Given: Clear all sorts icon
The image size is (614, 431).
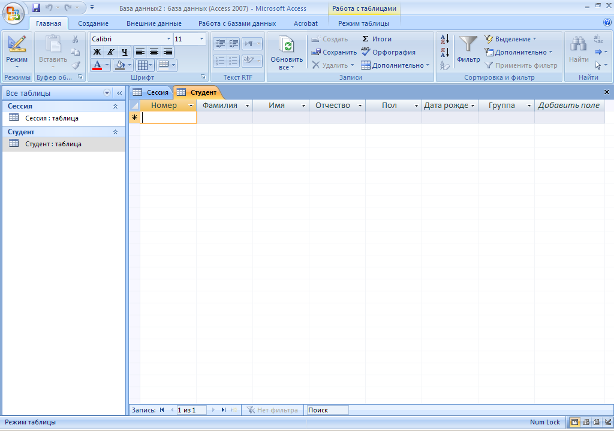Looking at the screenshot, I should point(444,65).
